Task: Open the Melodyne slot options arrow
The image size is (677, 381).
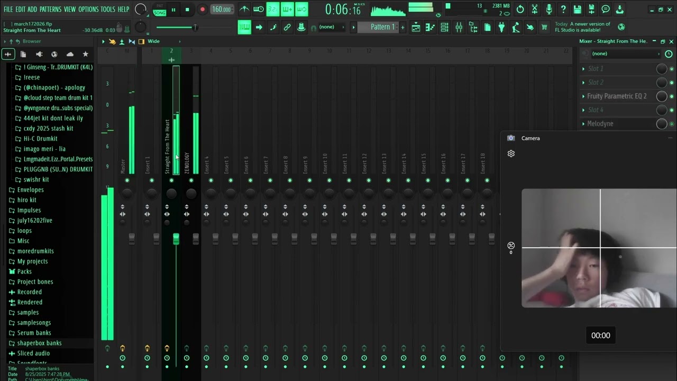Action: [x=583, y=124]
